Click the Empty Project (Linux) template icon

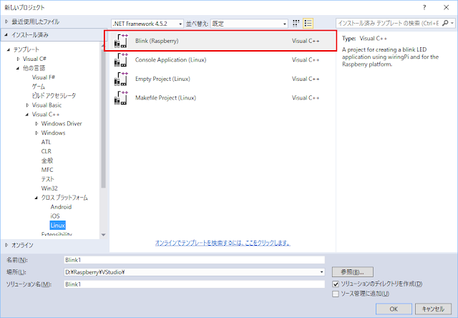(x=121, y=79)
